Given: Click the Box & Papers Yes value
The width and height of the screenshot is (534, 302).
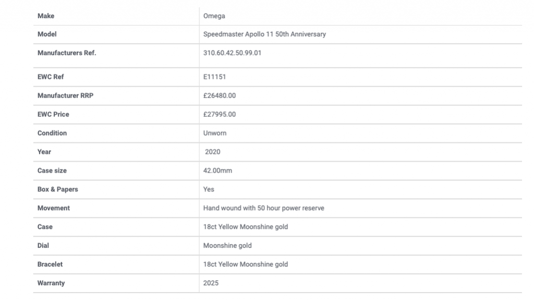Looking at the screenshot, I should (209, 189).
